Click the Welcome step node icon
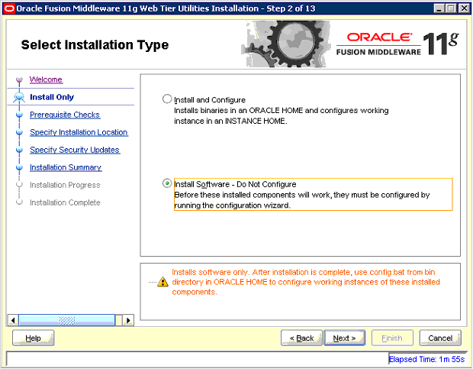The image size is (473, 369). tap(19, 80)
